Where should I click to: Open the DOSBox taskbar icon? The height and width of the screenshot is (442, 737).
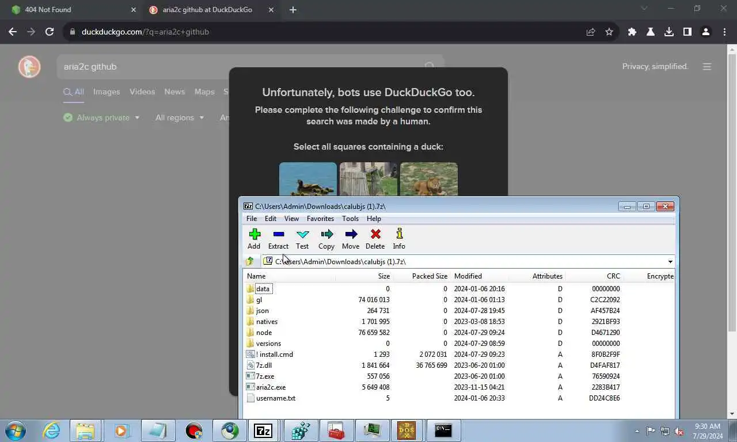(x=407, y=430)
